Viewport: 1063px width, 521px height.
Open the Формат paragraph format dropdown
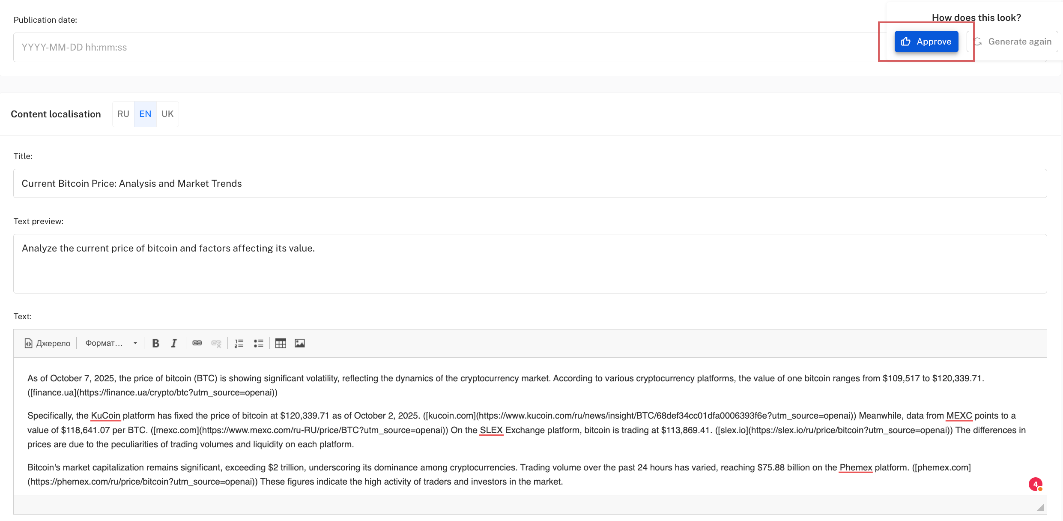tap(111, 343)
